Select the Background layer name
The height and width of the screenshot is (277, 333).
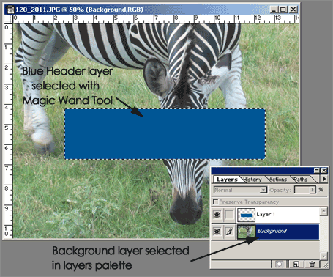pos(272,231)
